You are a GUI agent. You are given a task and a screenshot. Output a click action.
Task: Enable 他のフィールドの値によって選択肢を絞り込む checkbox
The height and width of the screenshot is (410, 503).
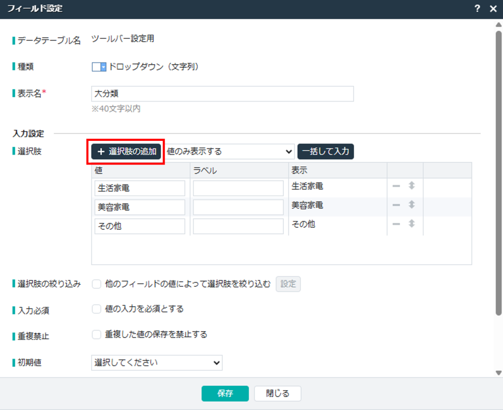97,284
